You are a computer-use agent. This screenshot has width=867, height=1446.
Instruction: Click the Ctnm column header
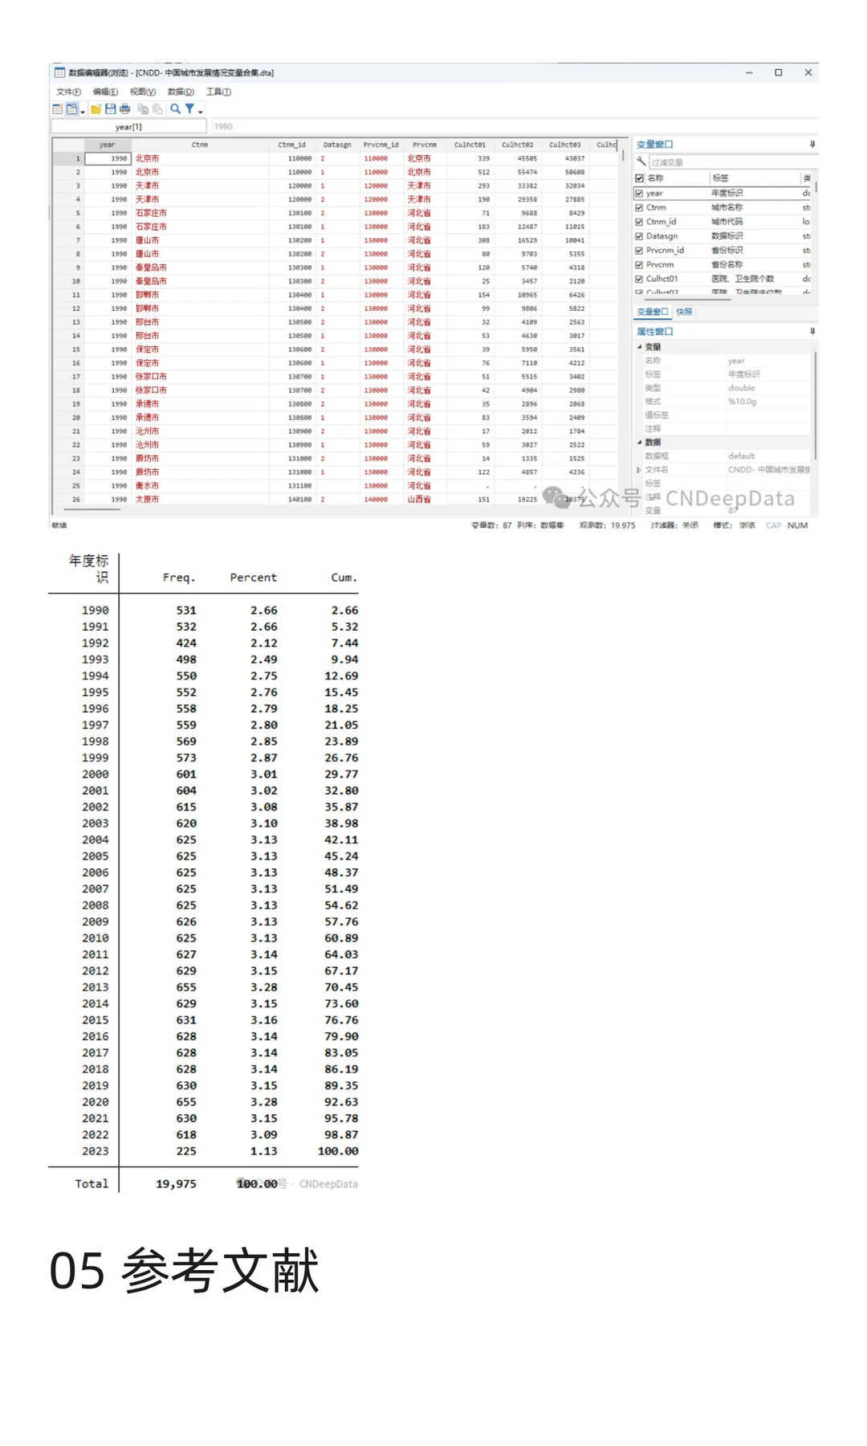click(x=200, y=145)
